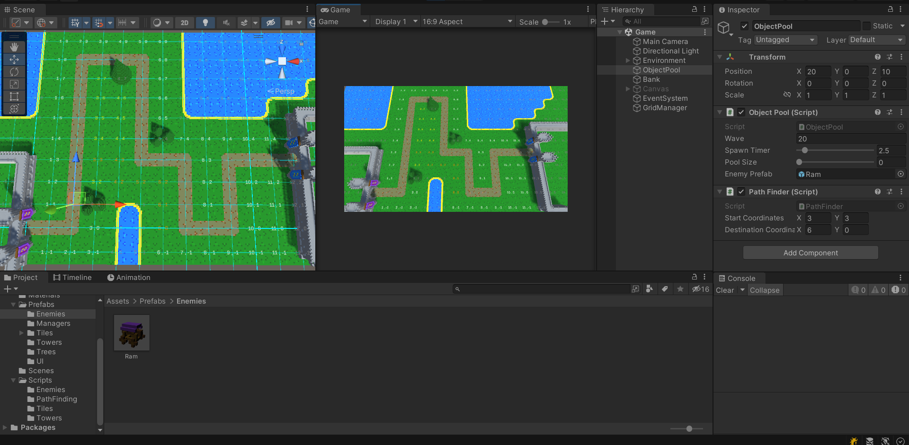Image resolution: width=909 pixels, height=445 pixels.
Task: Select the Hand (View) tool in Scene
Action: pos(14,47)
